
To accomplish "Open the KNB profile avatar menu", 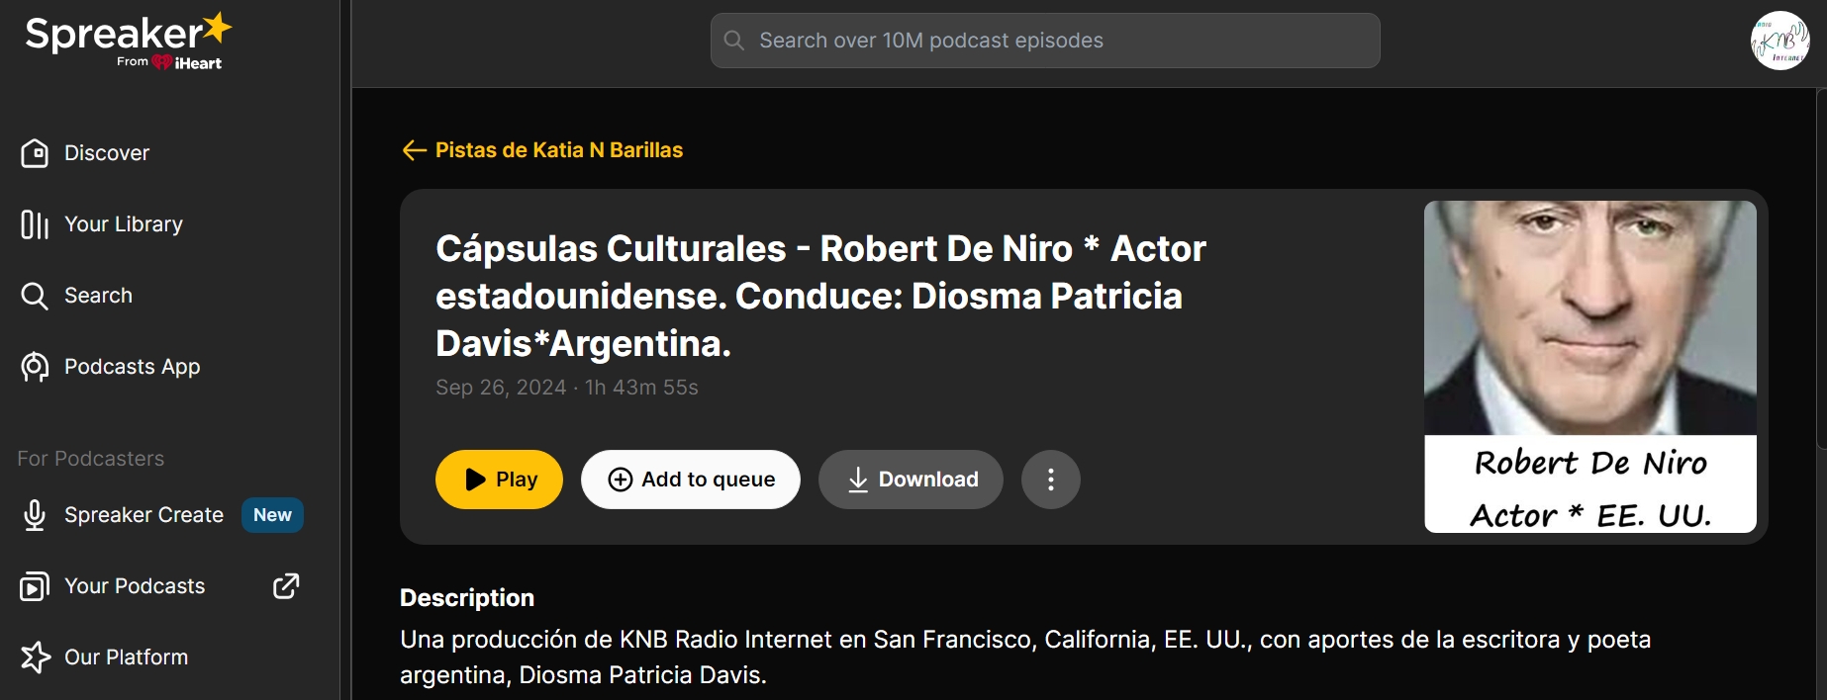I will [1779, 41].
